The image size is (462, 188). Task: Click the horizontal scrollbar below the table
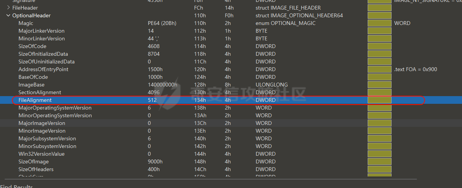point(208,179)
